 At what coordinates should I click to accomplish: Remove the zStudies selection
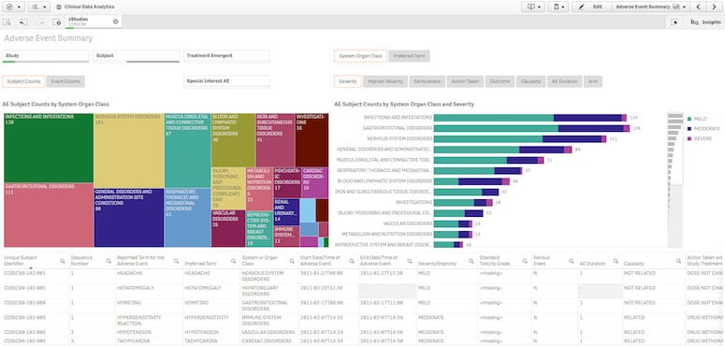(115, 22)
